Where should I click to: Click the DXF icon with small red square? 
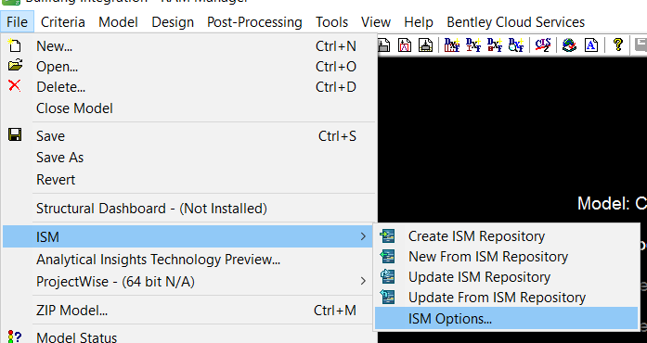[x=495, y=44]
